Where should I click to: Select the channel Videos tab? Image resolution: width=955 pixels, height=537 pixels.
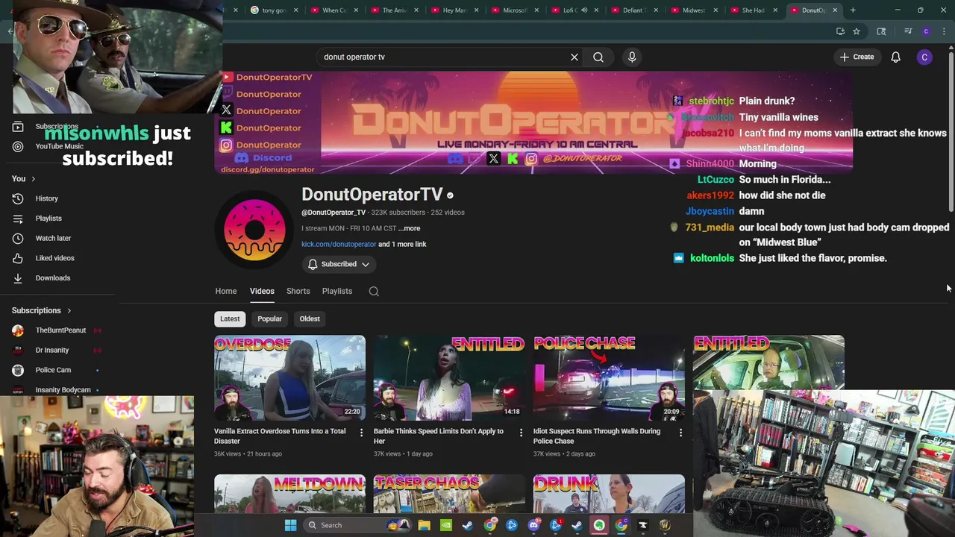point(262,291)
